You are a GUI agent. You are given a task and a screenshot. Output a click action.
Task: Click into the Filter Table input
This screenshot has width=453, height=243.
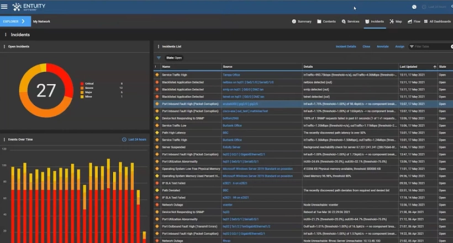(x=431, y=46)
